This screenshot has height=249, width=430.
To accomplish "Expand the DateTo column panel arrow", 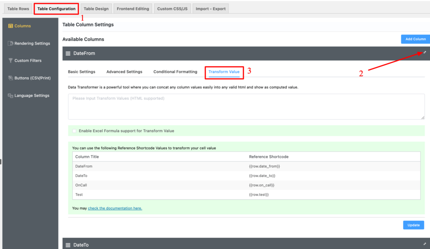I will (425, 244).
